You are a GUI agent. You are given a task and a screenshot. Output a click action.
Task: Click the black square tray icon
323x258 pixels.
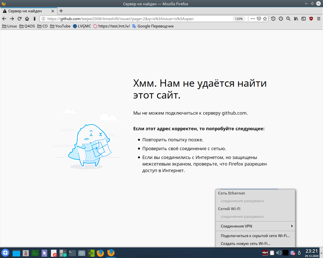[x=286, y=253]
